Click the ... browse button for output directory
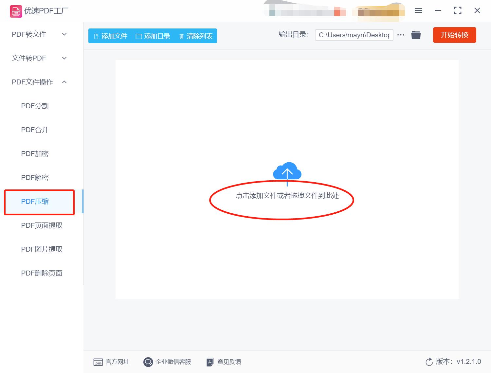This screenshot has width=491, height=373. pos(401,35)
